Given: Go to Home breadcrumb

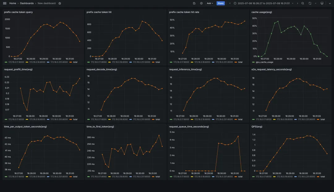Looking at the screenshot, I should [13, 3].
